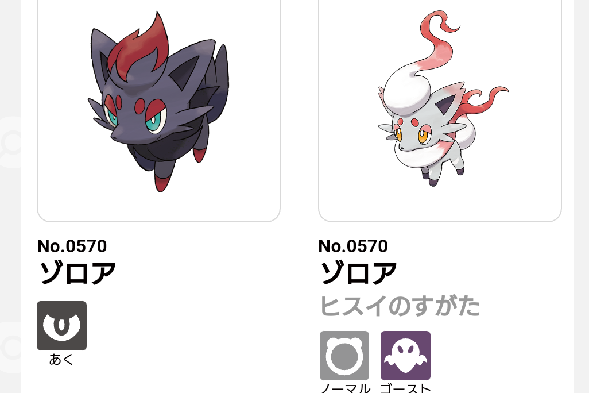Select the grey Normal type icon
Screen dimensions: 589x393
pyautogui.click(x=344, y=356)
